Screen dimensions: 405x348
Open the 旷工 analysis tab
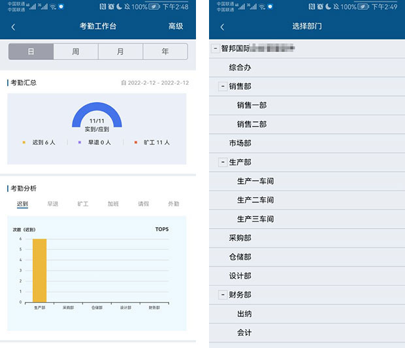(x=83, y=204)
